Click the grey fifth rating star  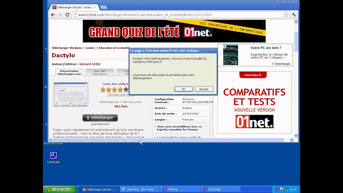126,90
